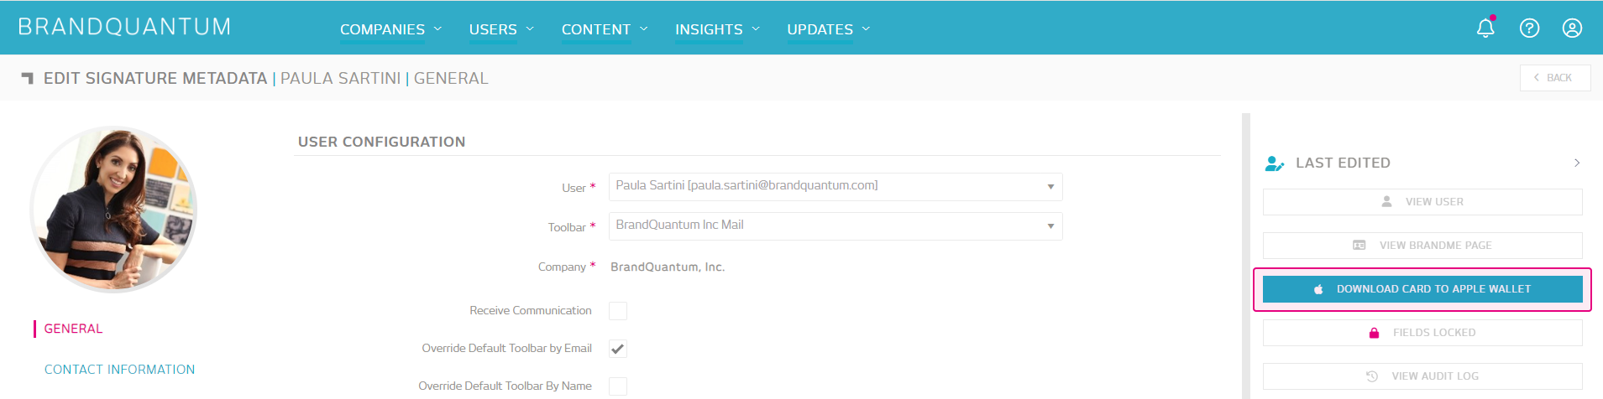Open the Companies menu

click(x=390, y=29)
